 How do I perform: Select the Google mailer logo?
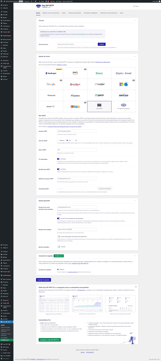pos(51,84)
